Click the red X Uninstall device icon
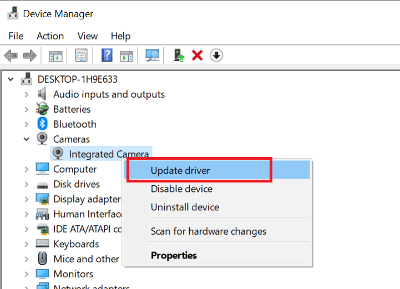400x289 pixels. click(197, 55)
